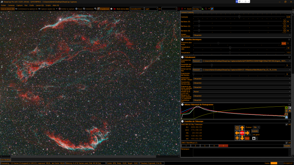Click the green histogram icon in toolbar
The width and height of the screenshot is (294, 165).
(x=203, y=9)
